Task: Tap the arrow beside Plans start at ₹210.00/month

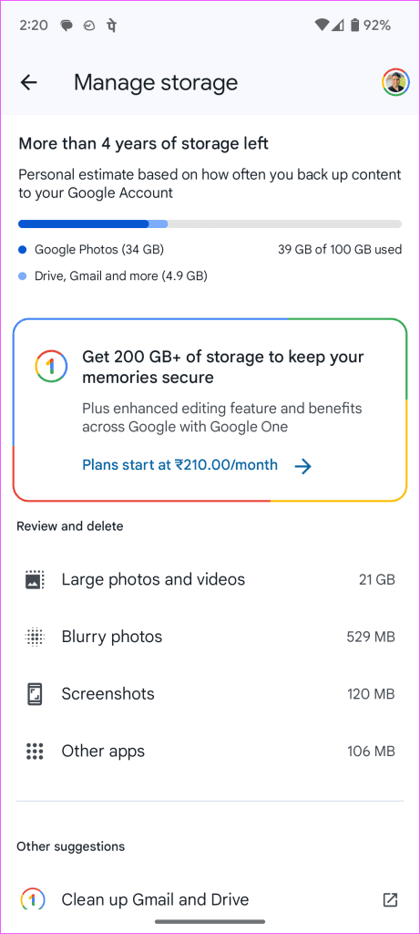Action: click(303, 466)
